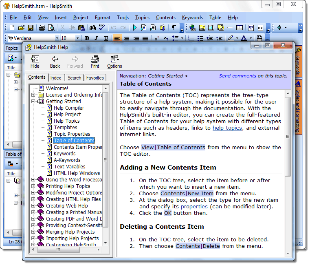Open the help topics hyperlink
Image resolution: width=310 pixels, height=265 pixels.
[227, 128]
